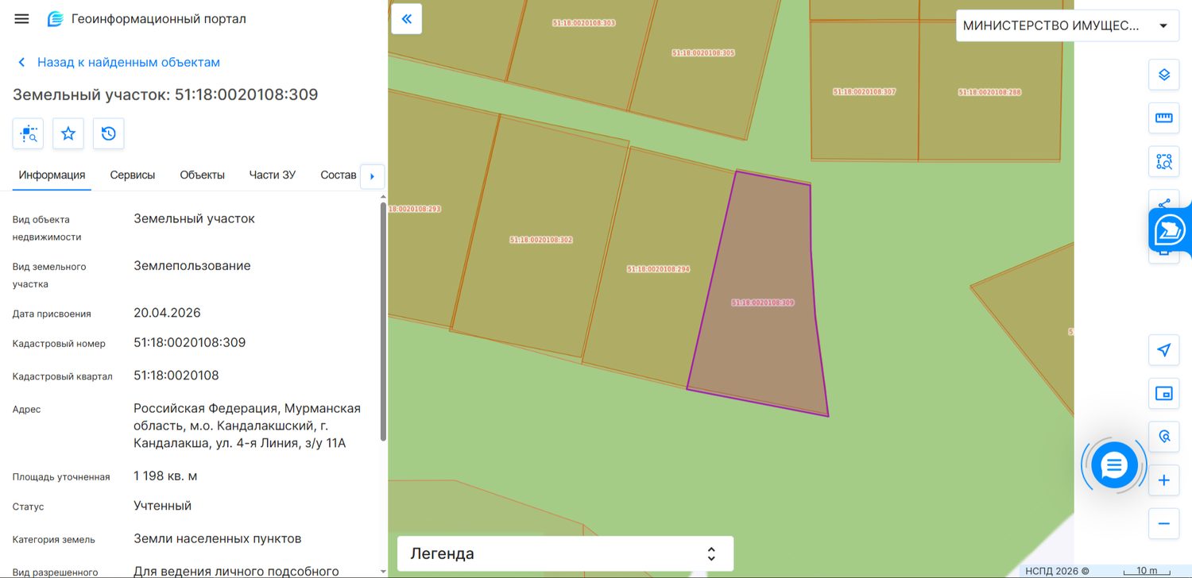Click the info panel vertical scrollbar
Screen dimensions: 1192x578
click(383, 322)
